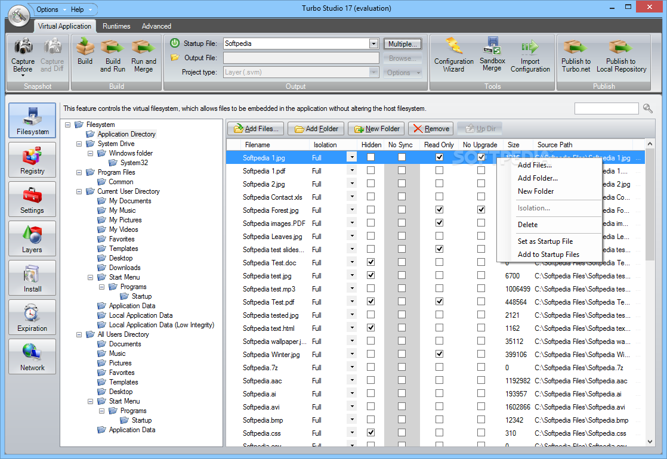This screenshot has height=459, width=667.
Task: Click the Size column header
Action: coord(517,145)
